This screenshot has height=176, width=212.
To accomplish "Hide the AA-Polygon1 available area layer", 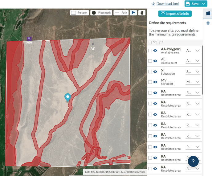I will (x=156, y=51).
